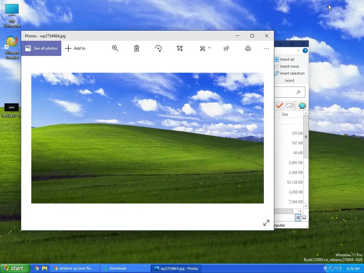Screen dimensions: 364x273
Task: Click the Explorer vertical scrollbar up arrow
Action: (x=306, y=113)
